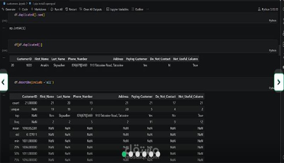
Task: Click Paying Customer header in the describe table
Action: coord(142,97)
